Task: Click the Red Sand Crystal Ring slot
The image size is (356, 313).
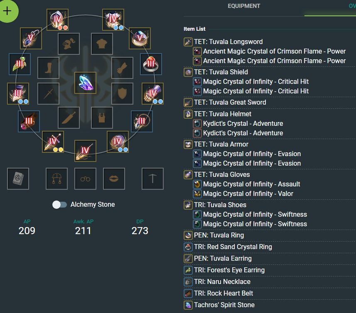Action: click(151, 64)
